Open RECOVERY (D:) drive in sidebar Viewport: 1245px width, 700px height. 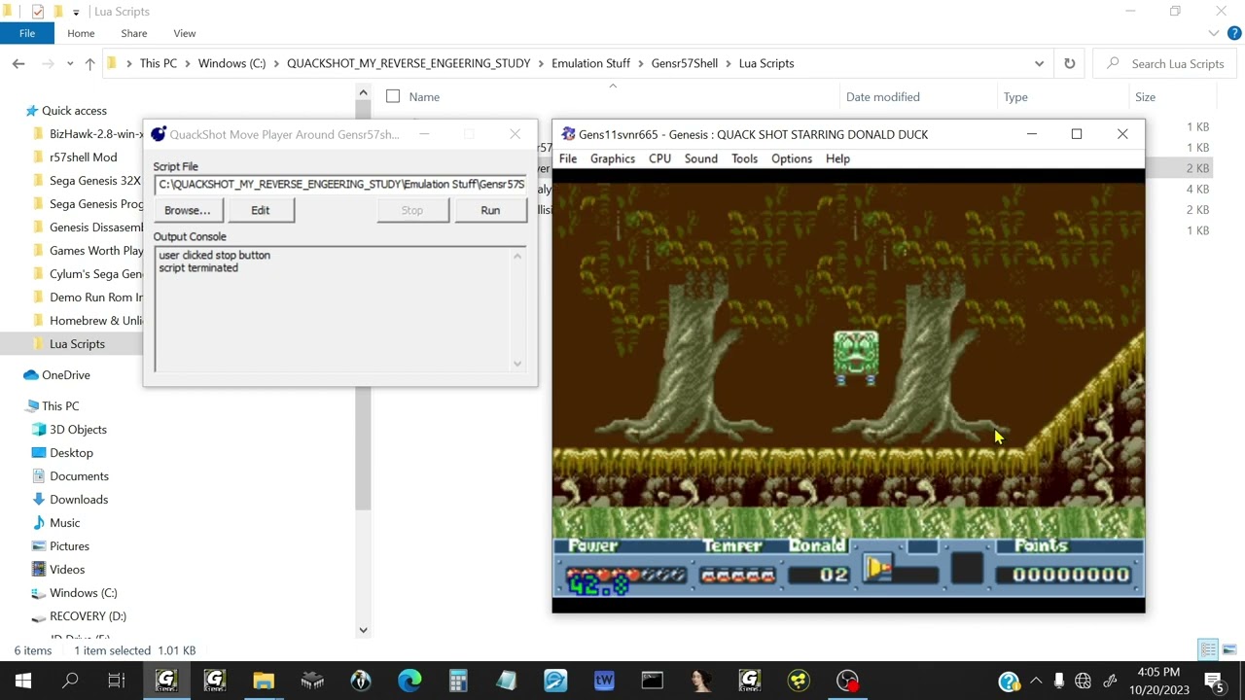point(88,616)
